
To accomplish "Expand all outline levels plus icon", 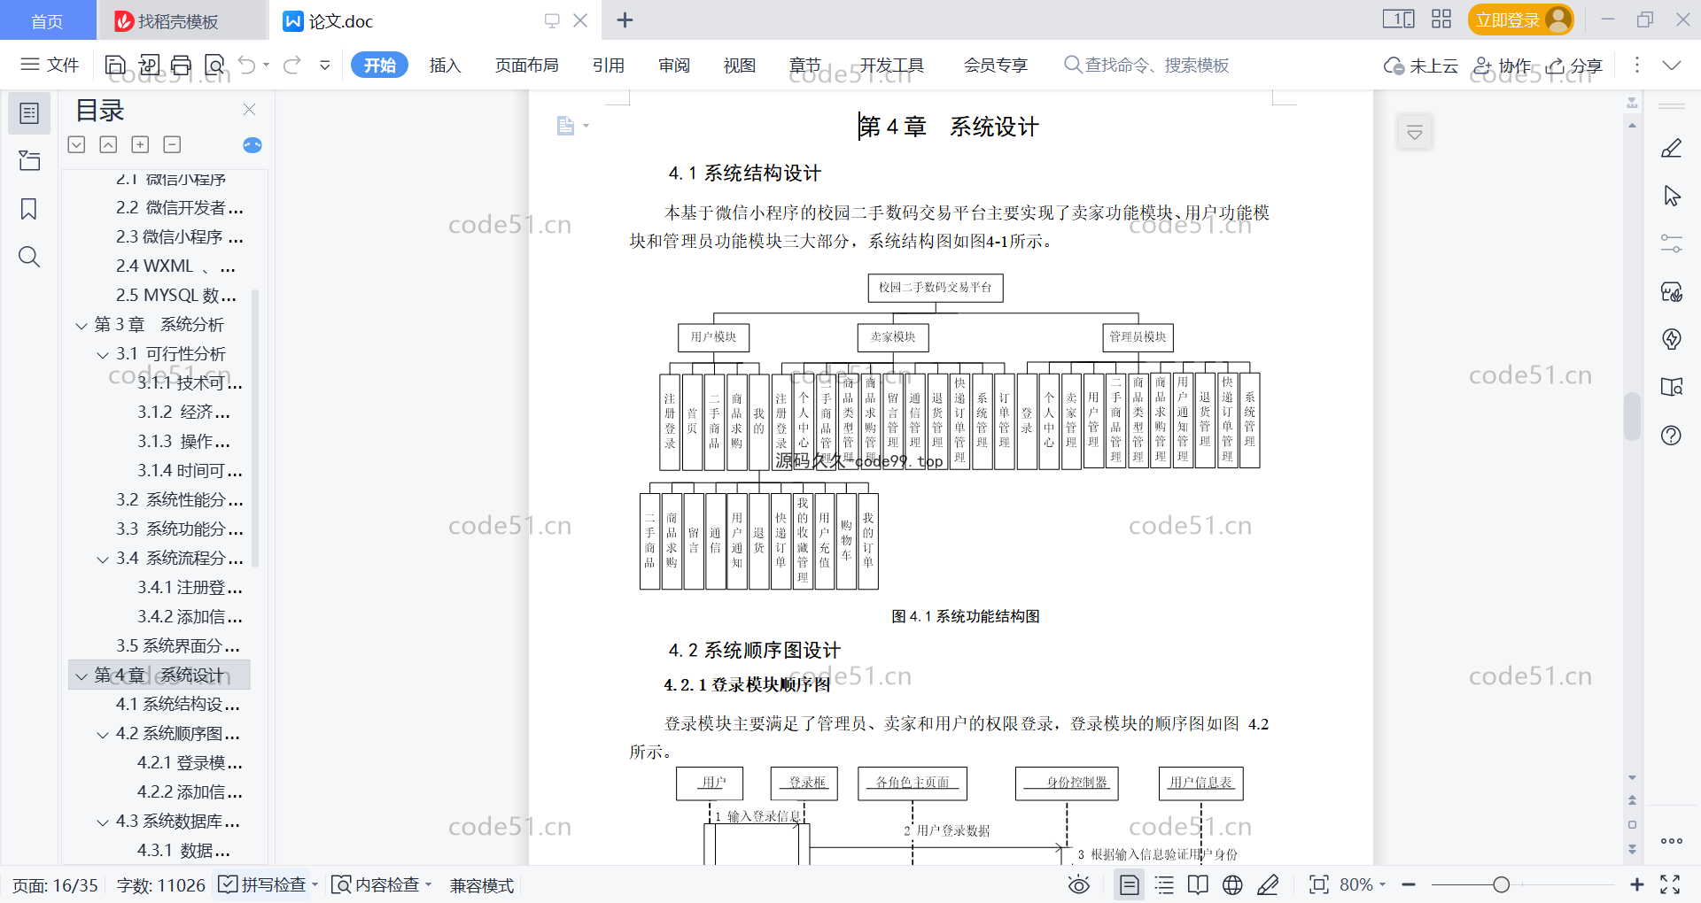I will point(140,144).
